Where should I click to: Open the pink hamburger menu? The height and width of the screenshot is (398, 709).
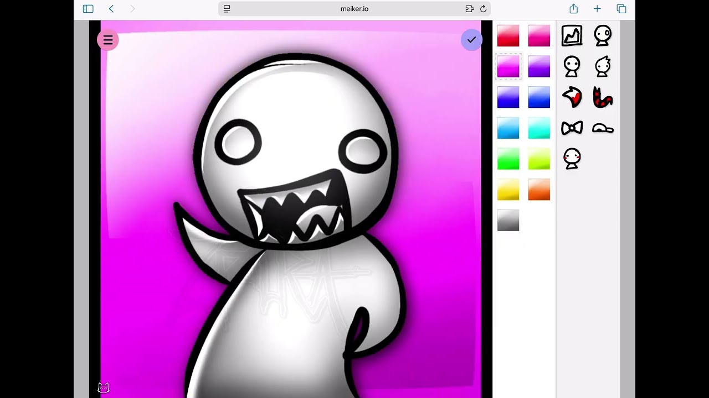[108, 40]
